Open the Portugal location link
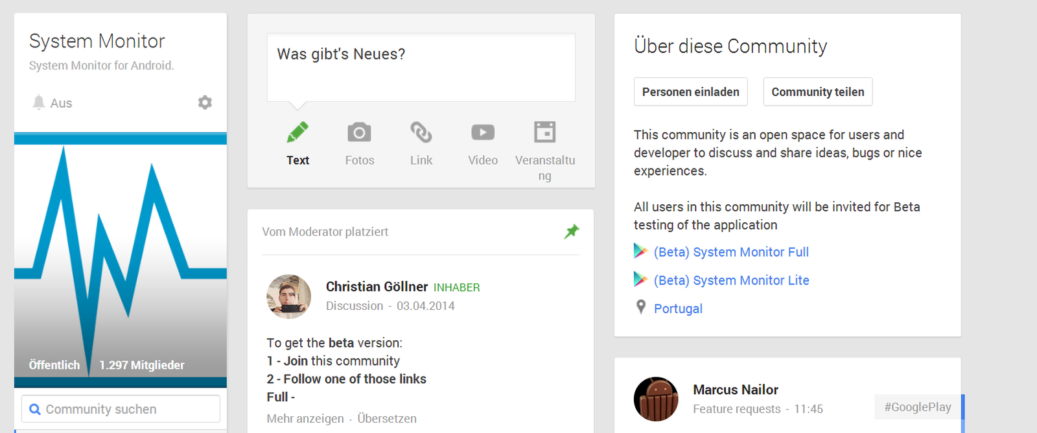Screen dimensions: 1037x433 678,309
